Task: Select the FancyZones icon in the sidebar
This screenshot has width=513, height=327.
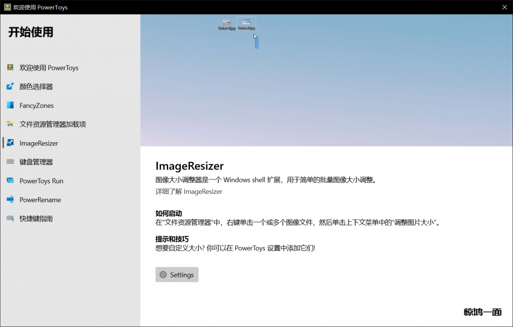Action: click(x=10, y=105)
